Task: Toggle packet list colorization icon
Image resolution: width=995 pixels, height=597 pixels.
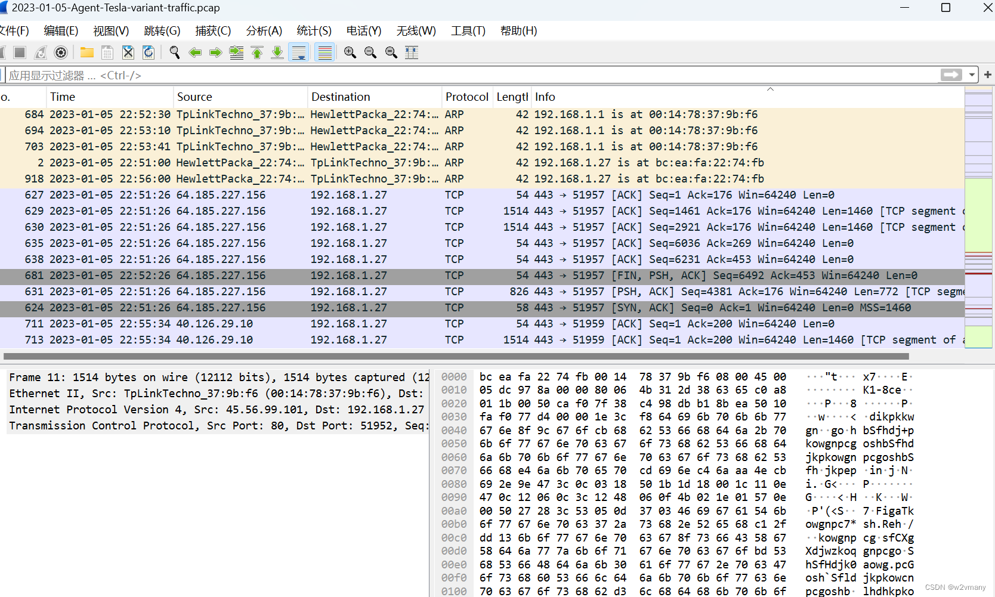Action: [x=325, y=52]
